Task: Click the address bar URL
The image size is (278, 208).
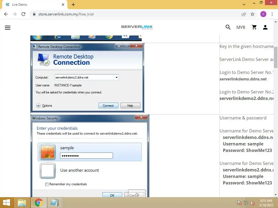Action: [66, 14]
